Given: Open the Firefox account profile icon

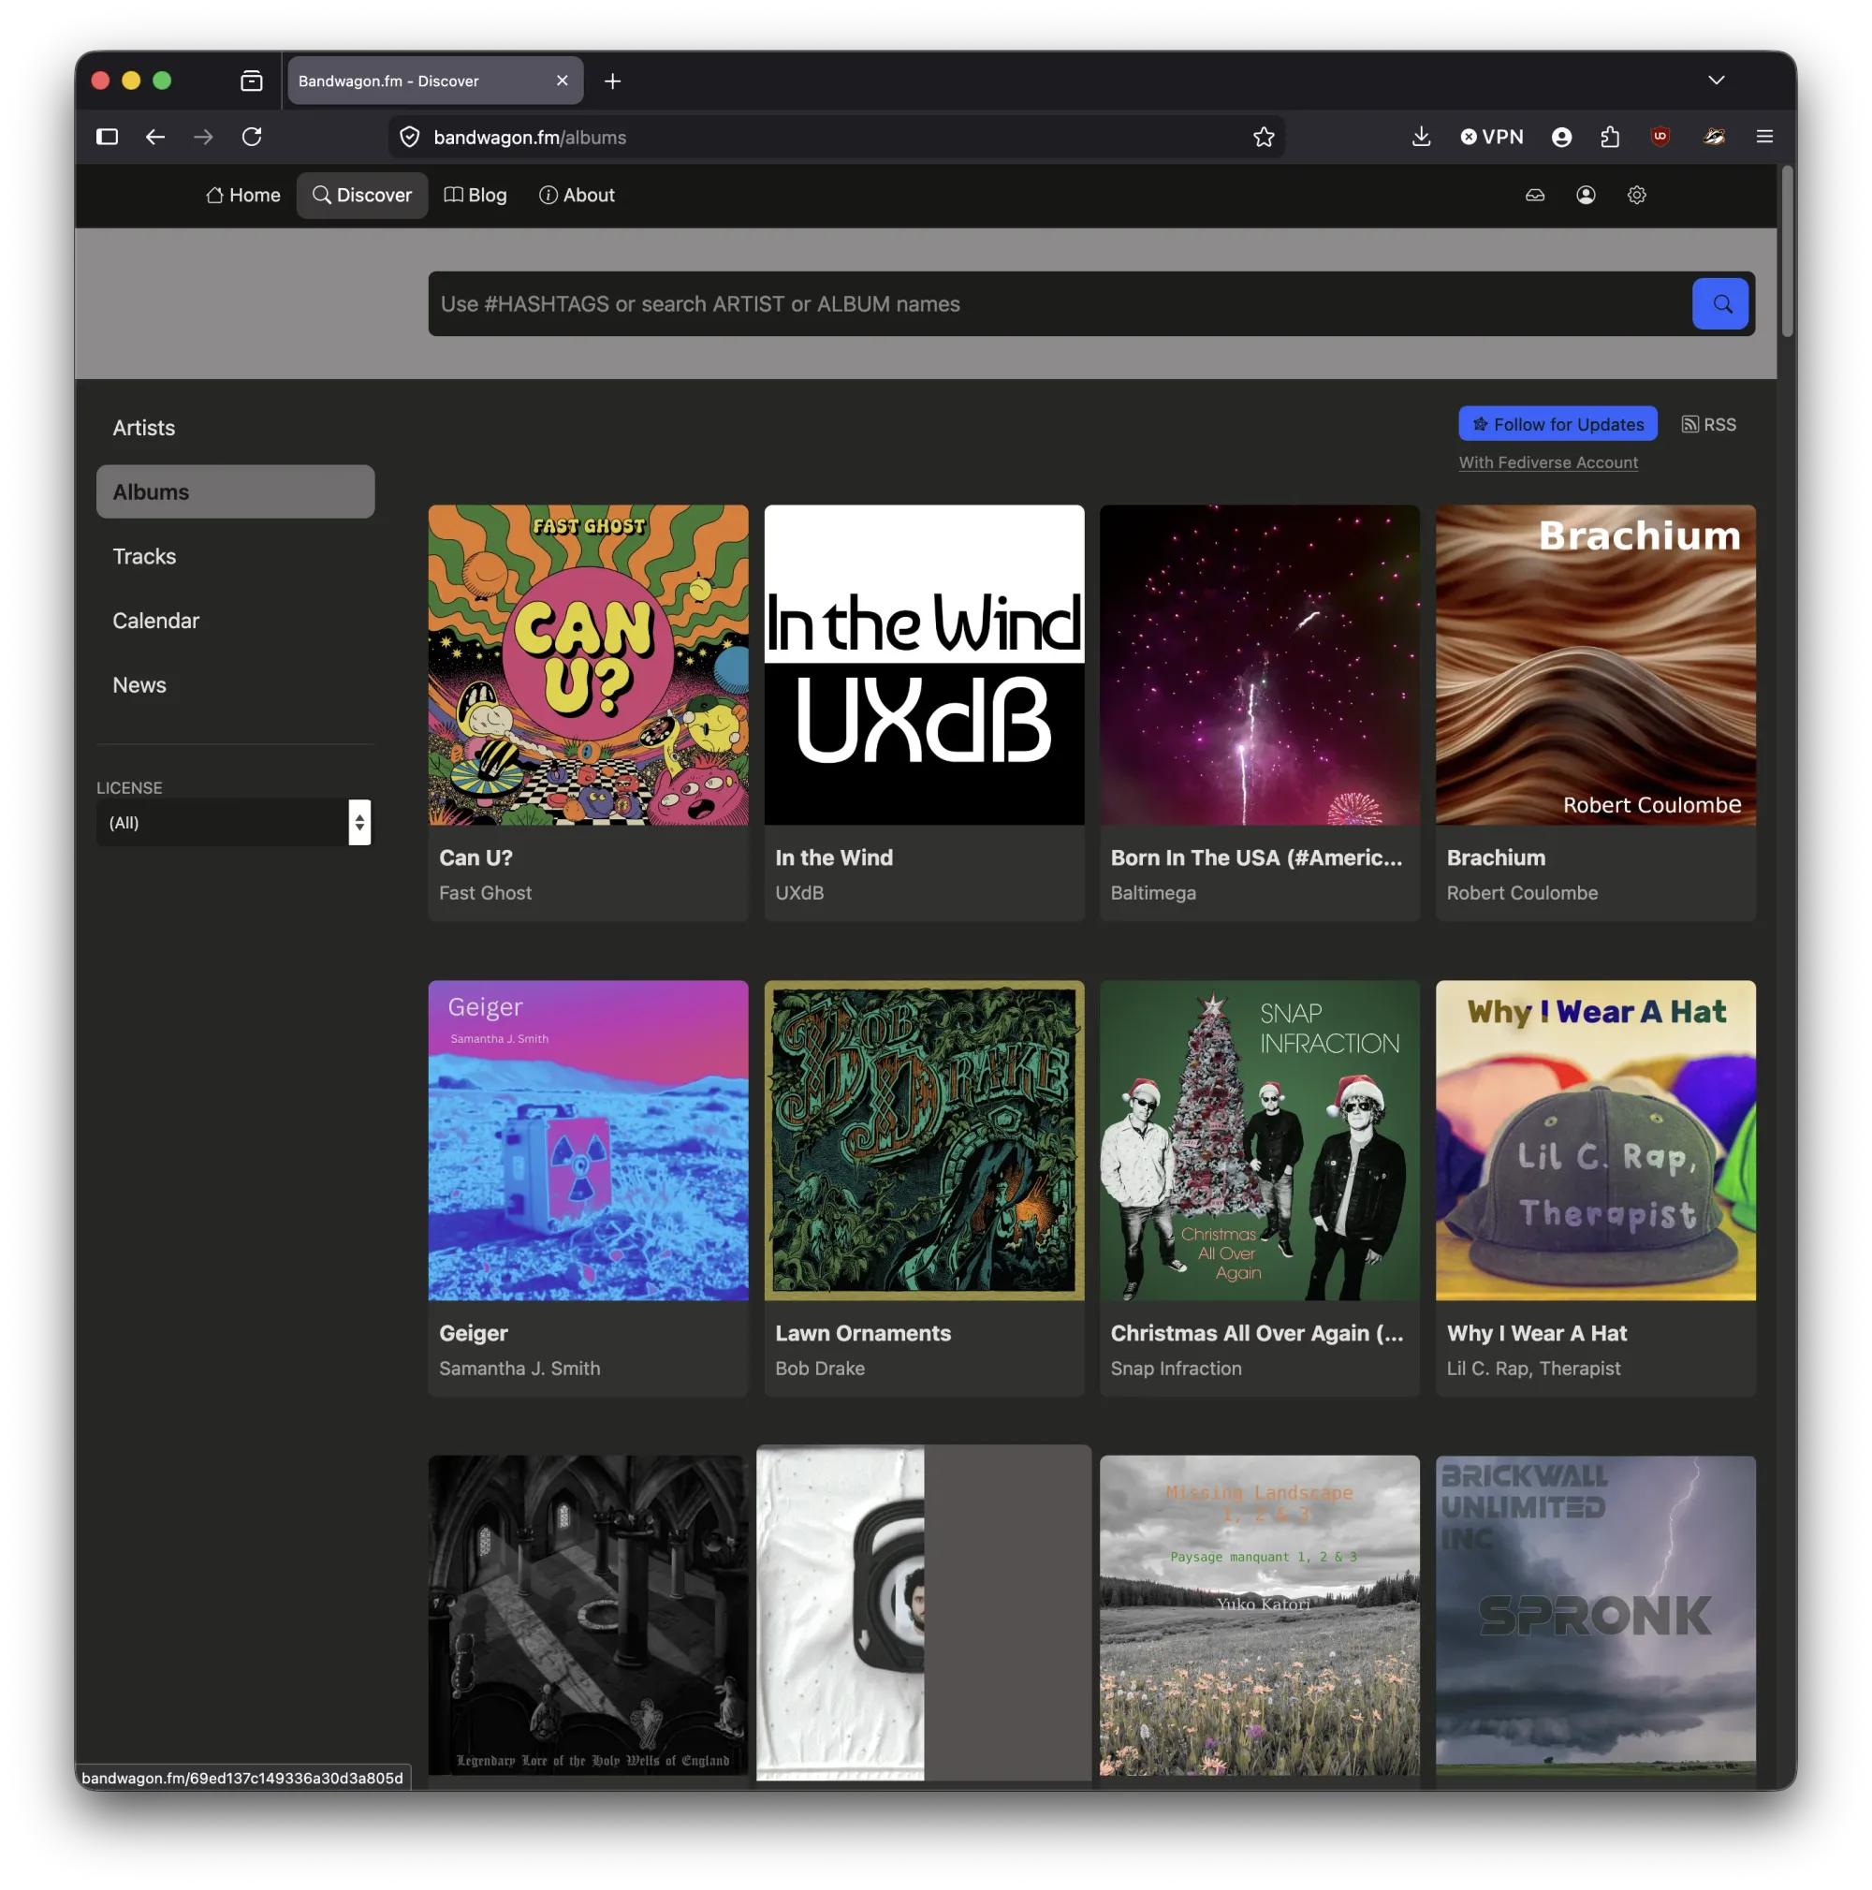Looking at the screenshot, I should coord(1562,137).
